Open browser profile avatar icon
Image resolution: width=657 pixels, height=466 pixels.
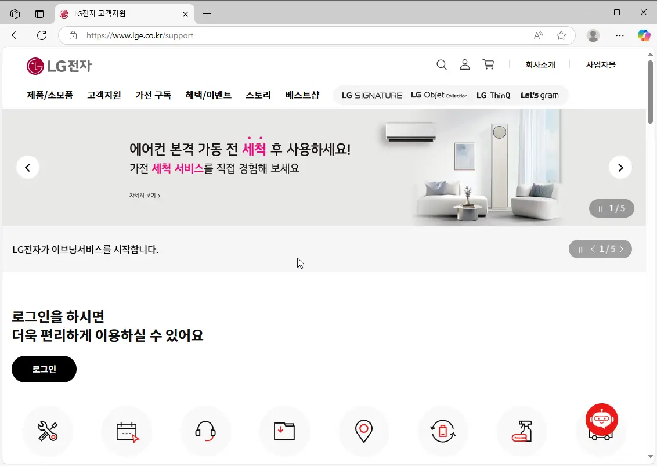(x=593, y=35)
